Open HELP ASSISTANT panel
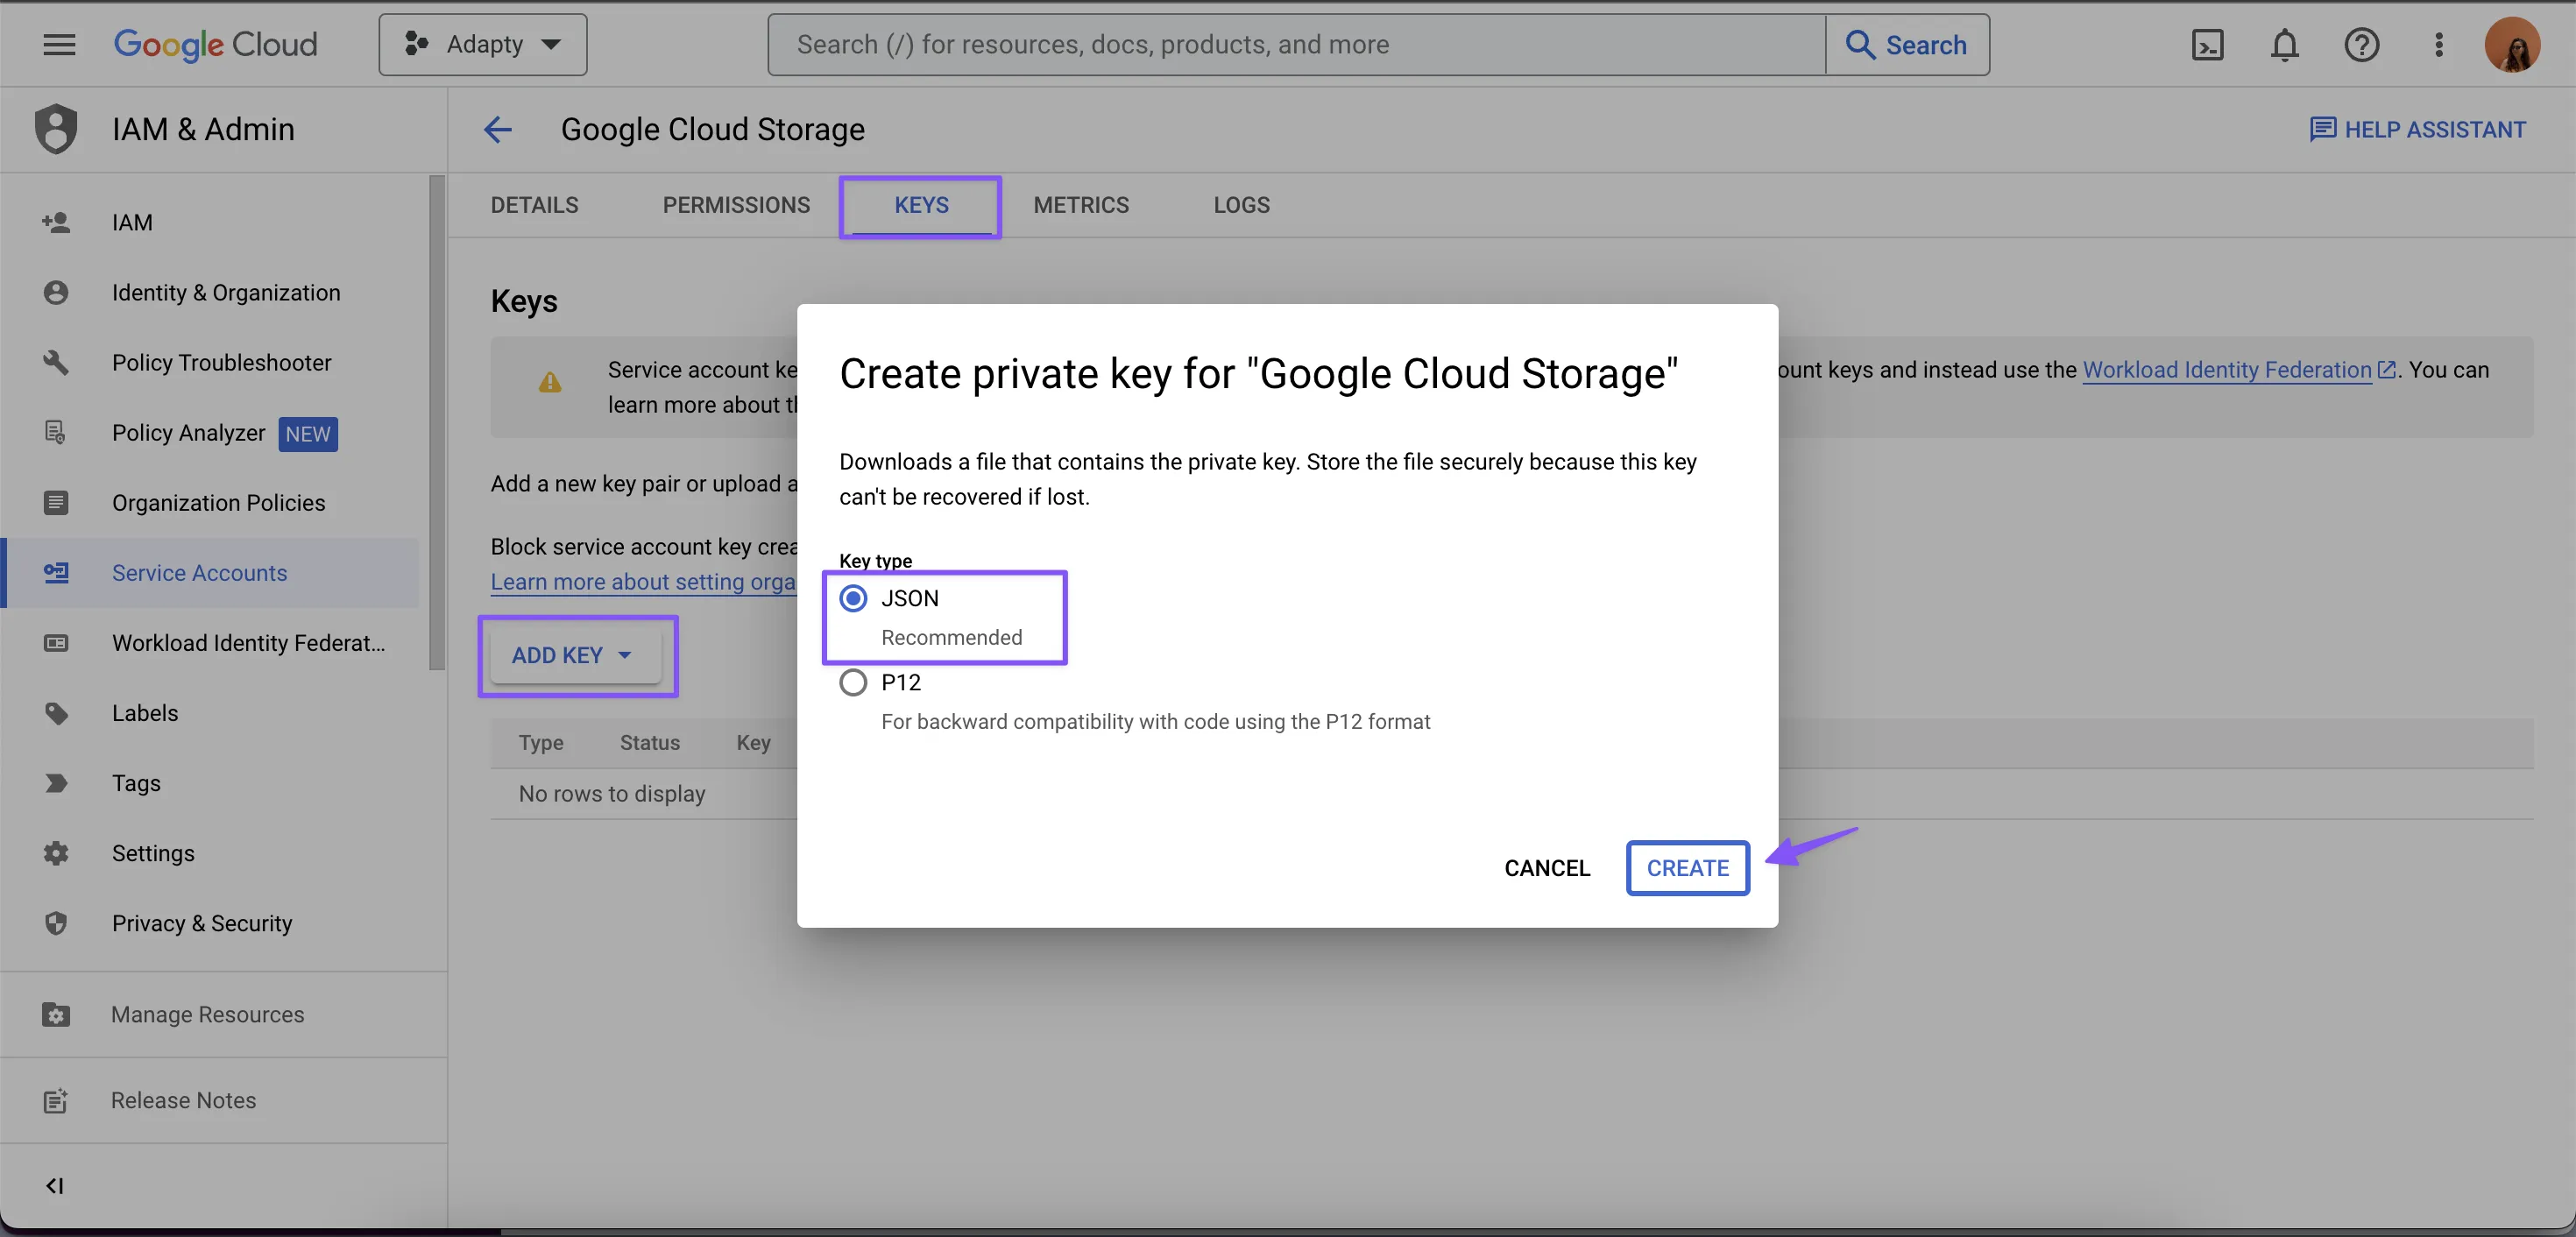This screenshot has width=2576, height=1237. coord(2417,129)
